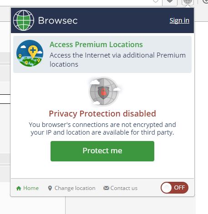Click the Home house icon
208x214 pixels.
[19, 188]
